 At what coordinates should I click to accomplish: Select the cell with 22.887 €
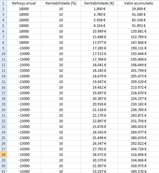[99, 121]
